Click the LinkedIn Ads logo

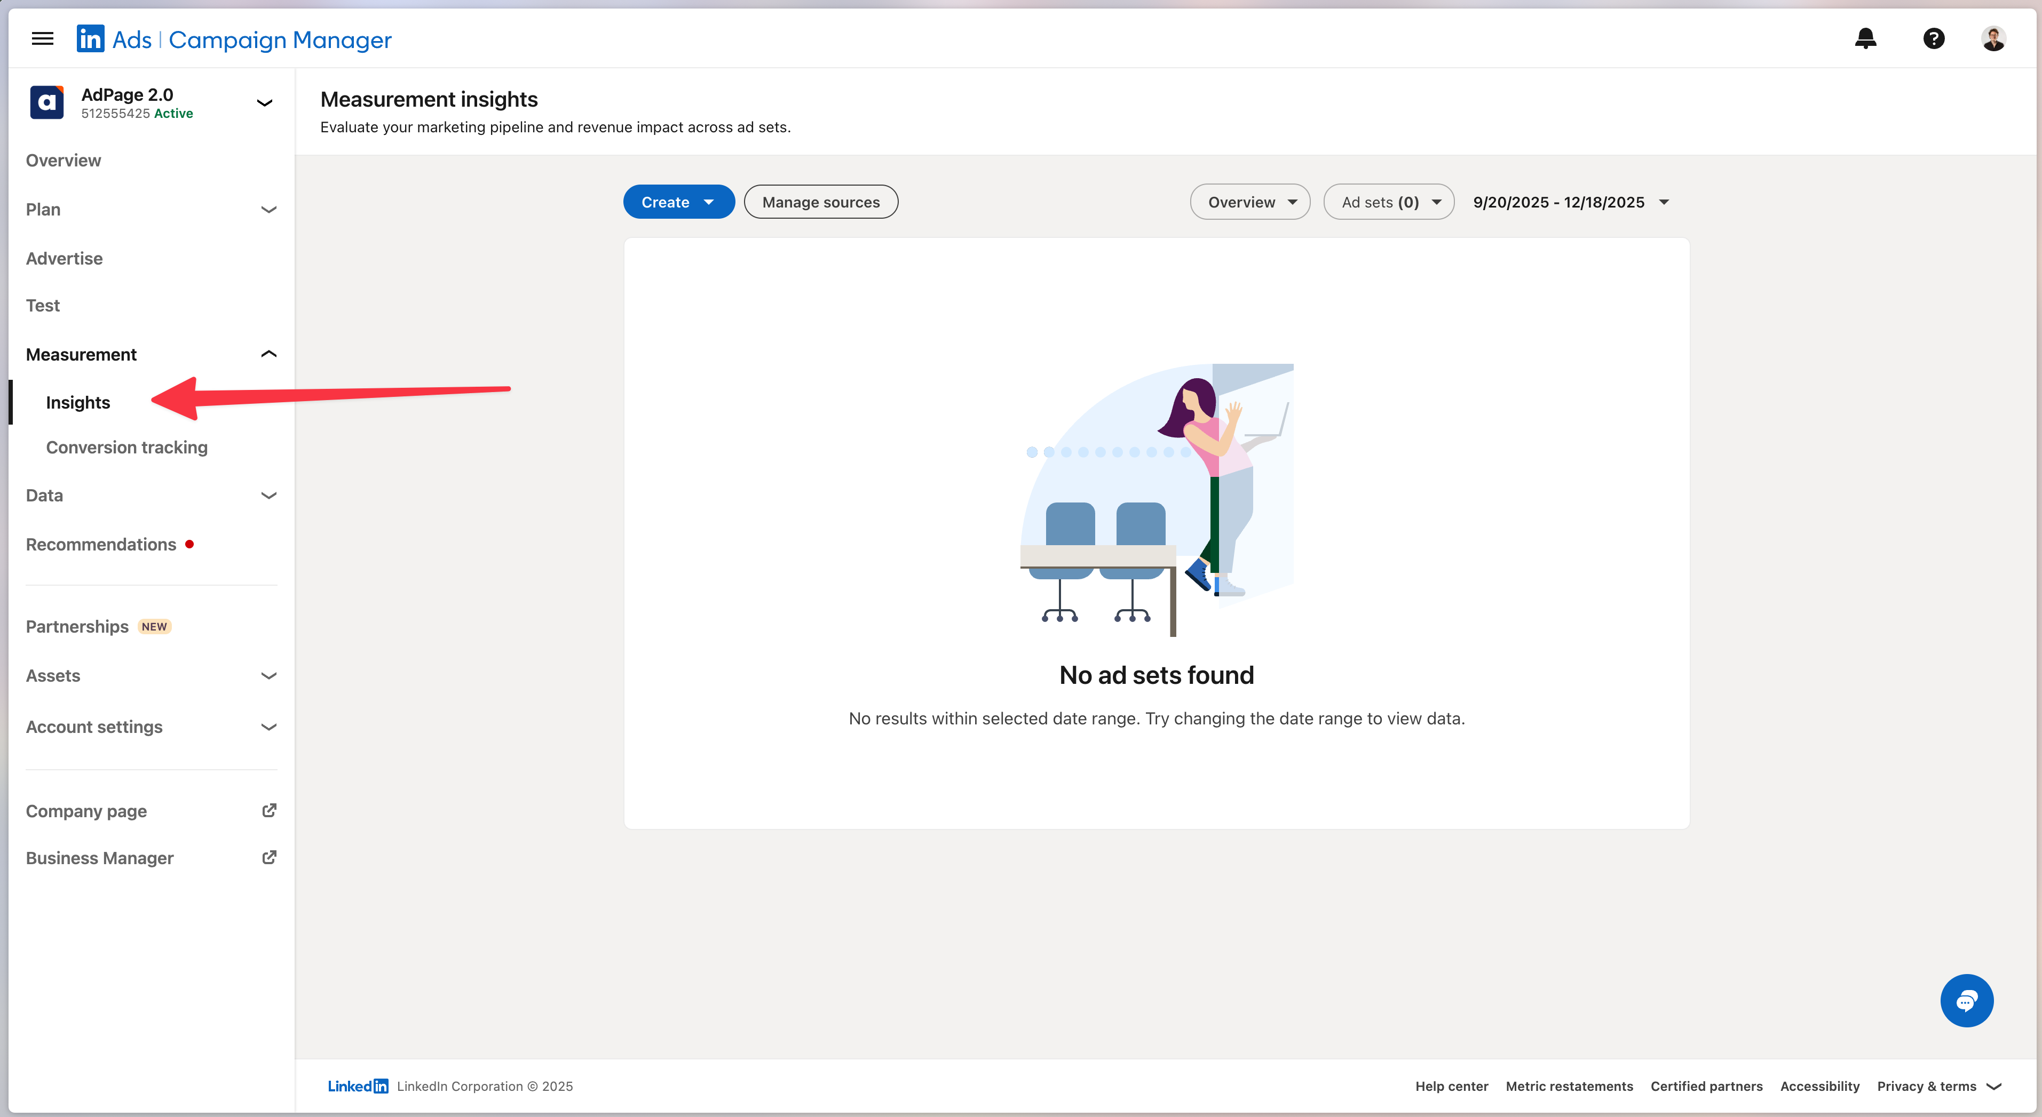90,39
